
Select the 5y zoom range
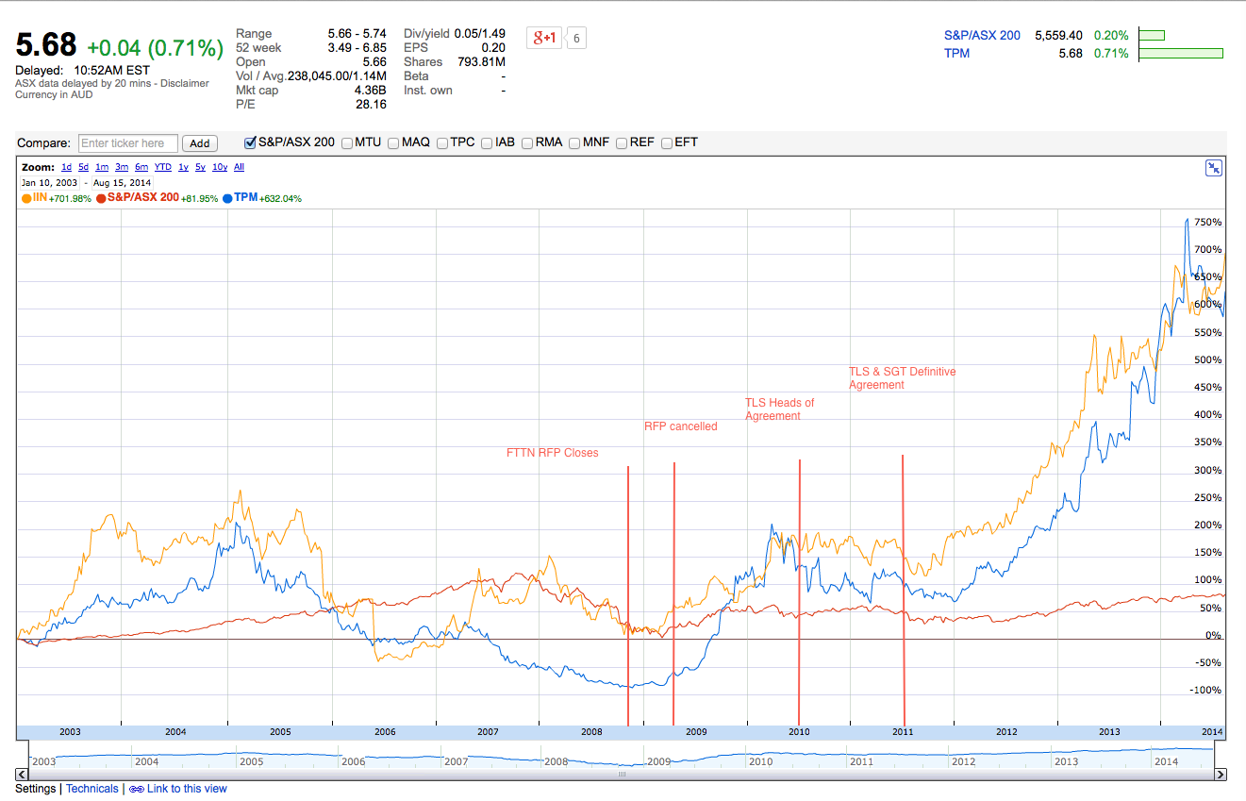coord(200,167)
